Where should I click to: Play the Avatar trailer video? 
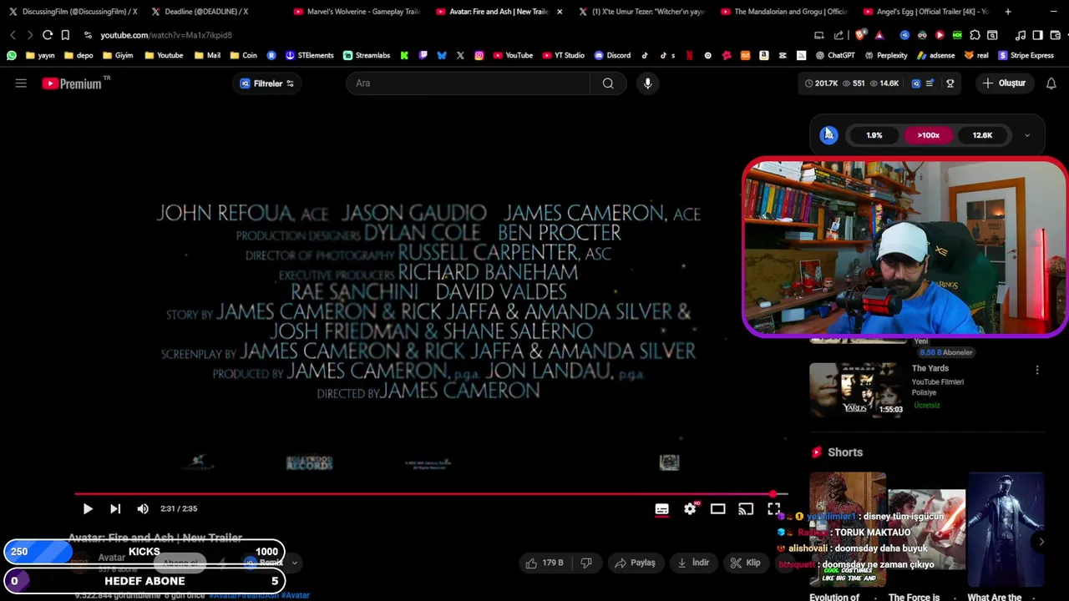coord(88,508)
